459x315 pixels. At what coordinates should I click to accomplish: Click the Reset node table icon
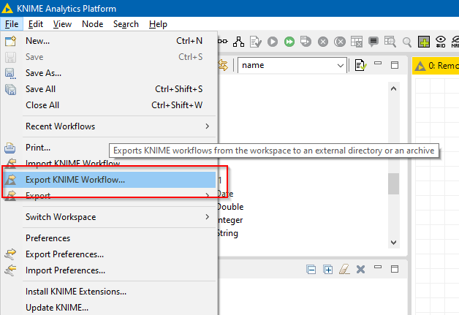pos(357,42)
